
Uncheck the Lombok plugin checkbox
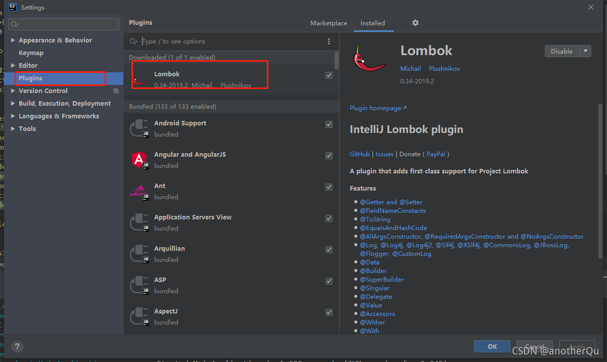coord(329,75)
